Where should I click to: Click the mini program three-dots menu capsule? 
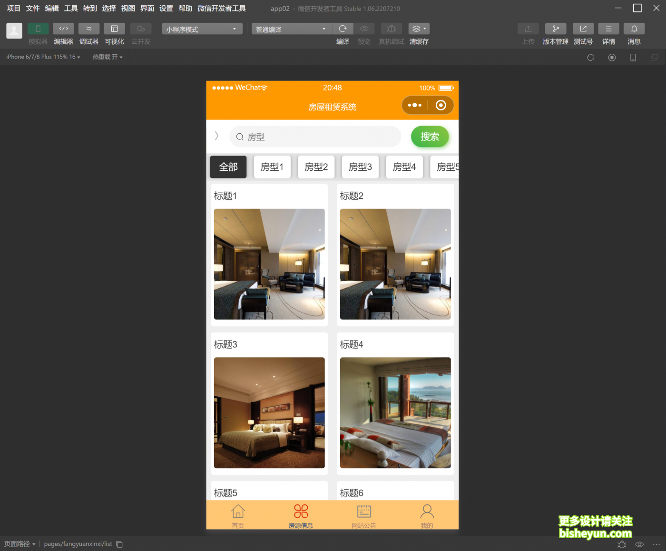[x=415, y=105]
